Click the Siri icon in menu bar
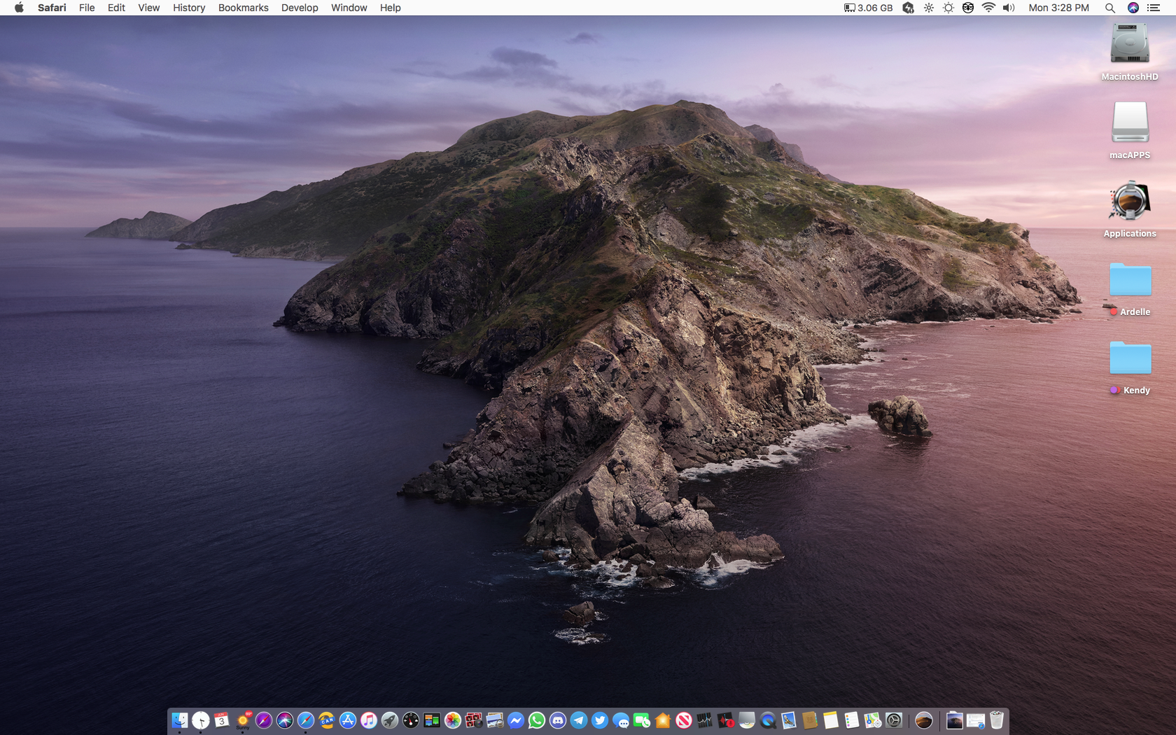The width and height of the screenshot is (1176, 735). [1133, 8]
